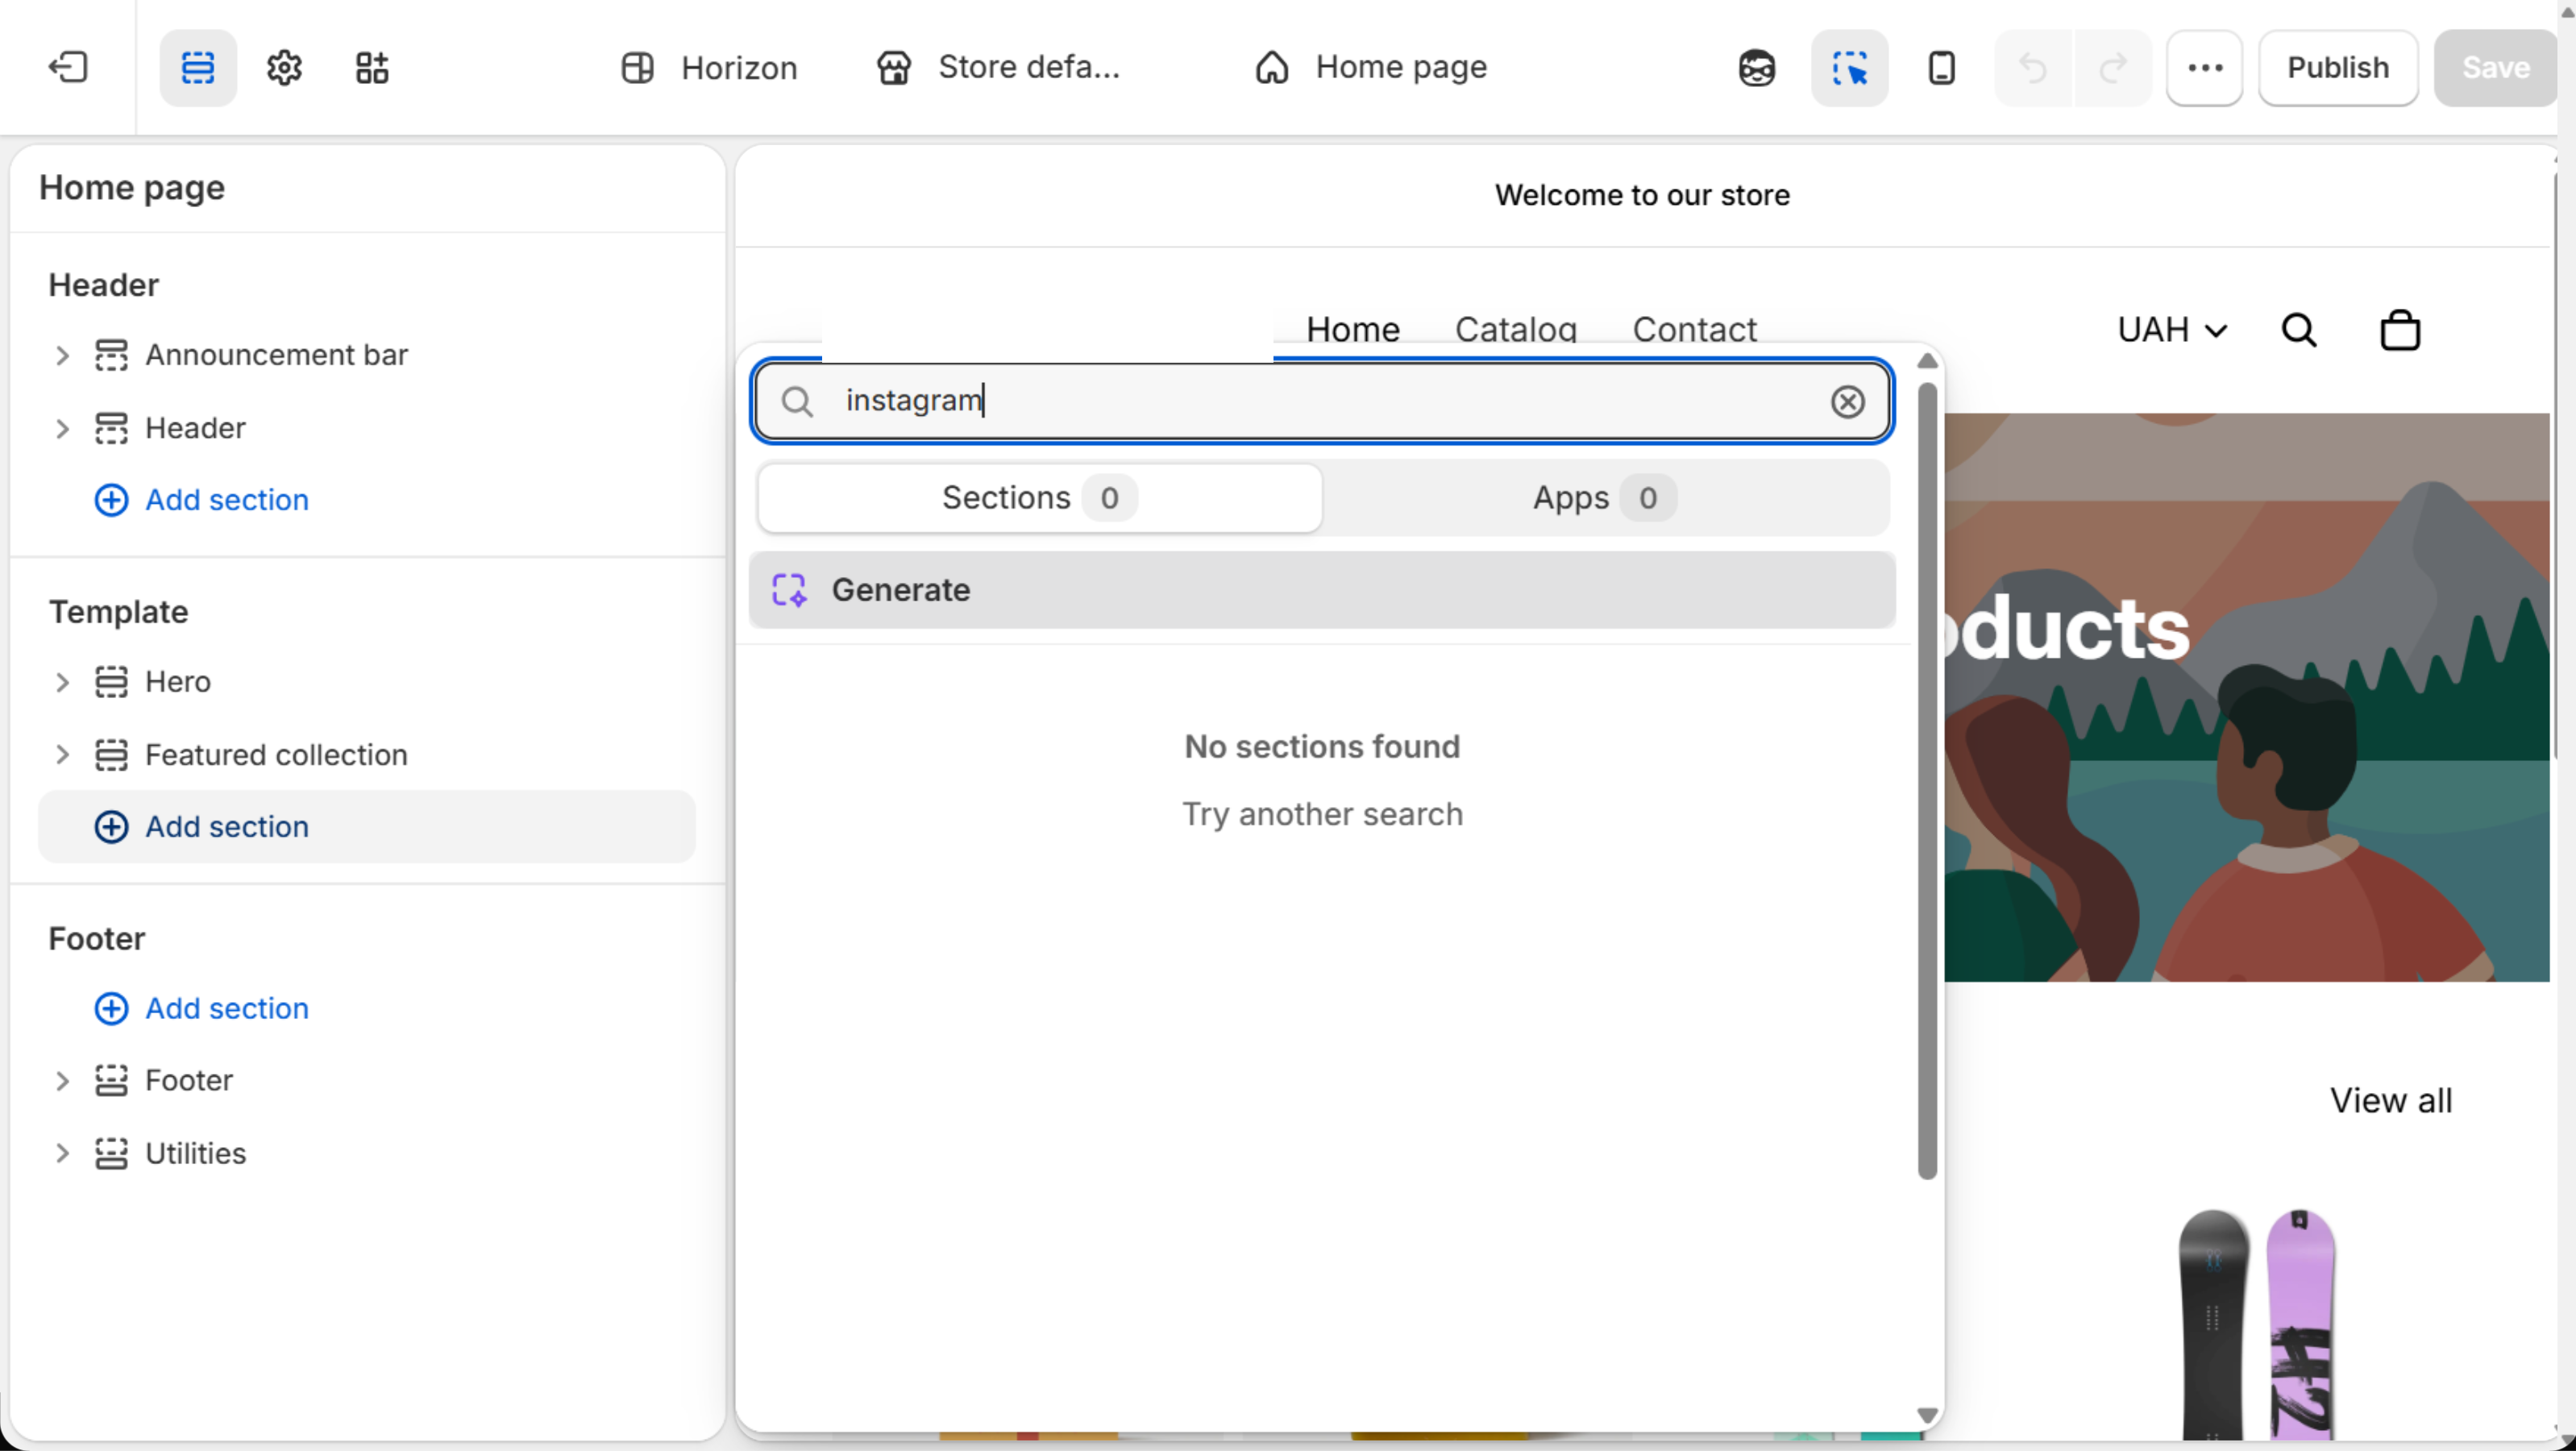Click the Hero section icon

111,682
